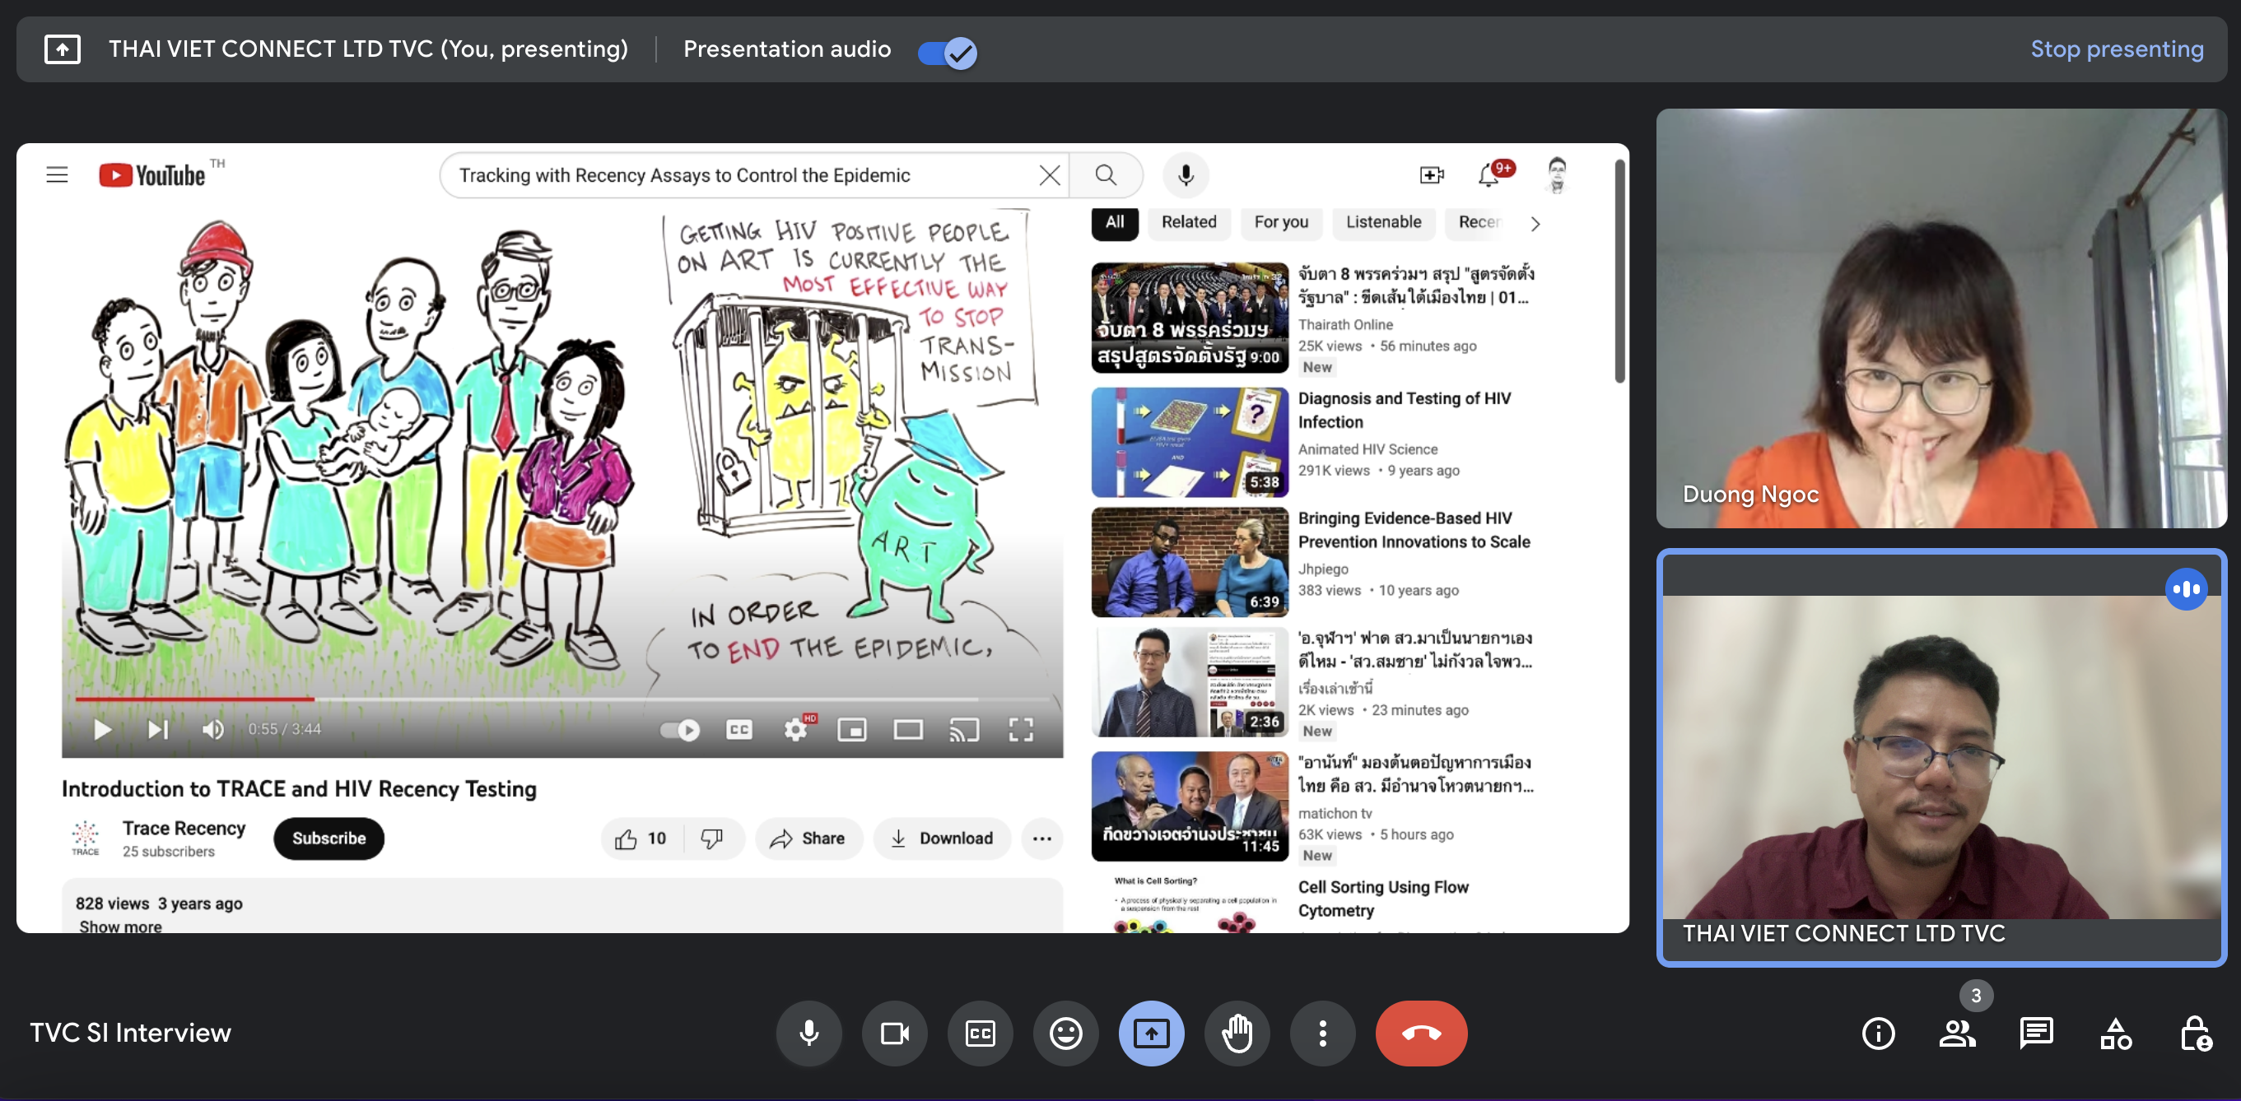Image resolution: width=2241 pixels, height=1101 pixels.
Task: Open more options three-dot menu
Action: pyautogui.click(x=1321, y=1033)
